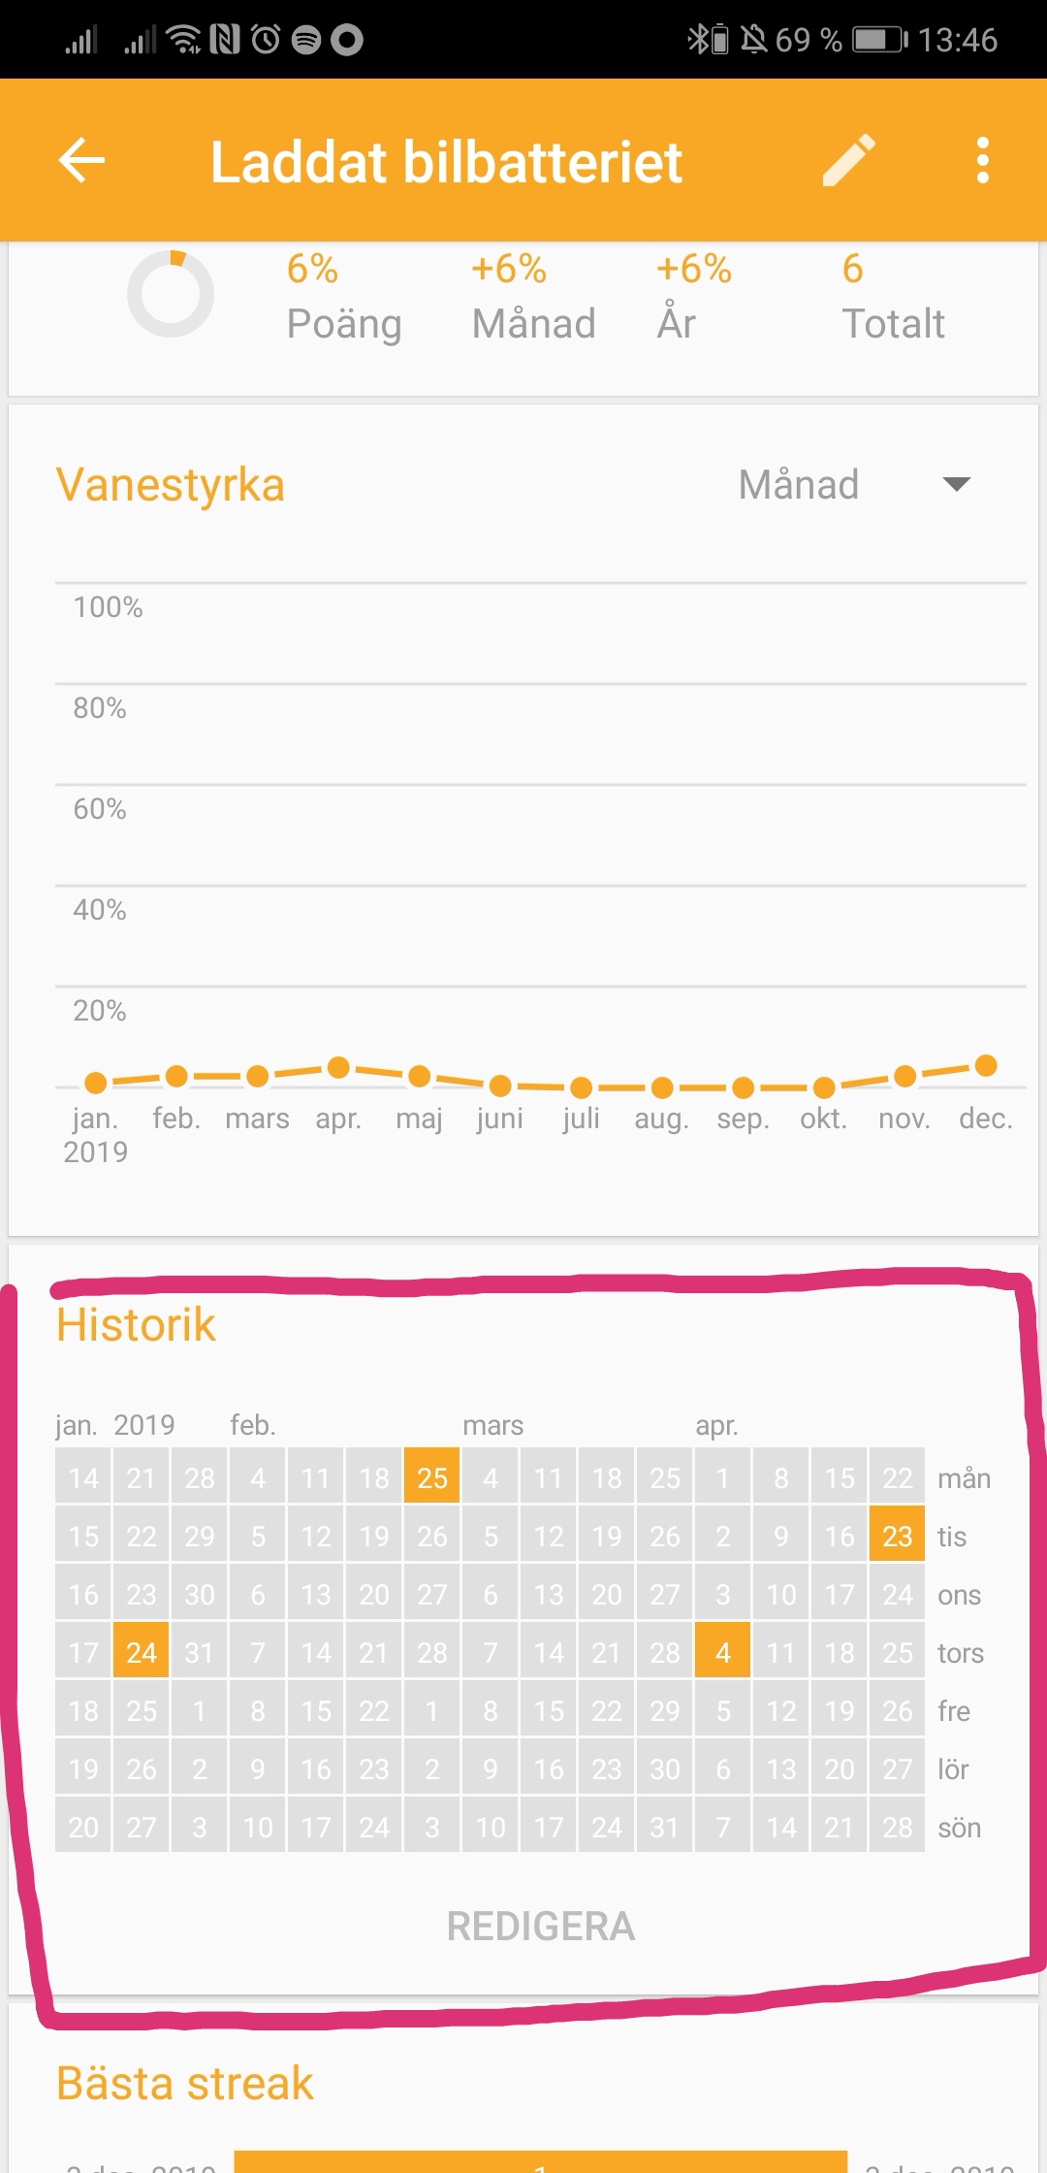Tap the Bluetooth status icon
Image resolution: width=1047 pixels, height=2173 pixels.
tap(698, 40)
